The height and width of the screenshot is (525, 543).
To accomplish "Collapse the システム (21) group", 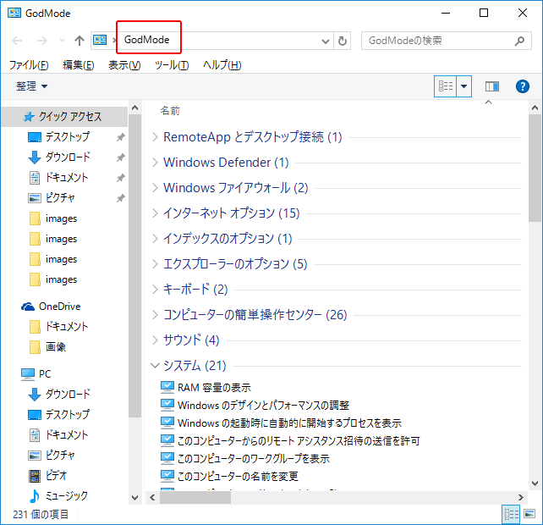I will pyautogui.click(x=155, y=366).
